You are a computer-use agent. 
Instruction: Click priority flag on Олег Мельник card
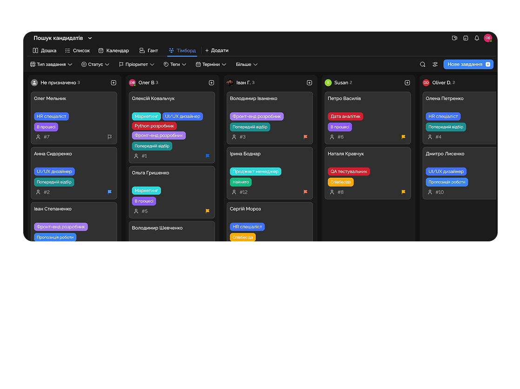[110, 137]
